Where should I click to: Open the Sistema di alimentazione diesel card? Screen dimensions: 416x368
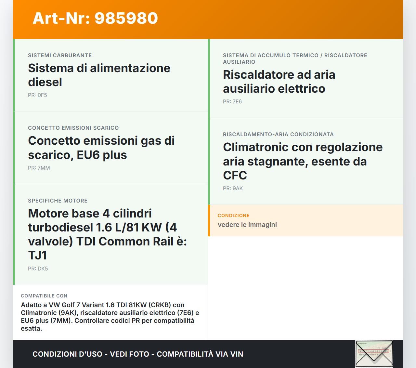coord(99,75)
